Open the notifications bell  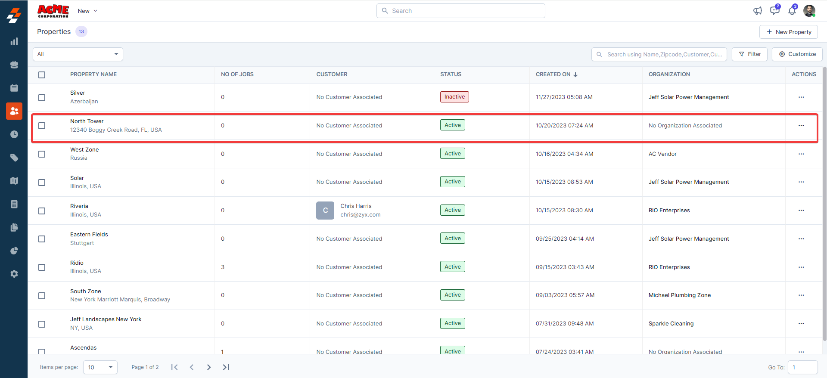(792, 11)
